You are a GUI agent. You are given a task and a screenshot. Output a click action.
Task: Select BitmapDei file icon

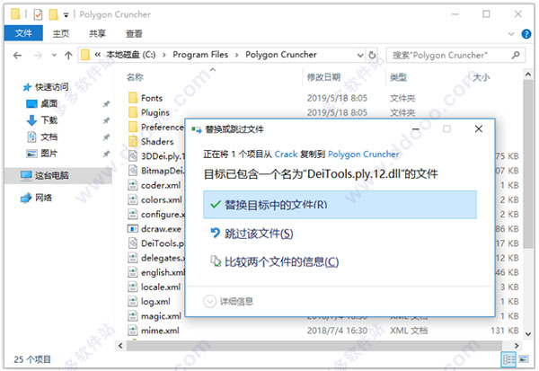coord(133,171)
